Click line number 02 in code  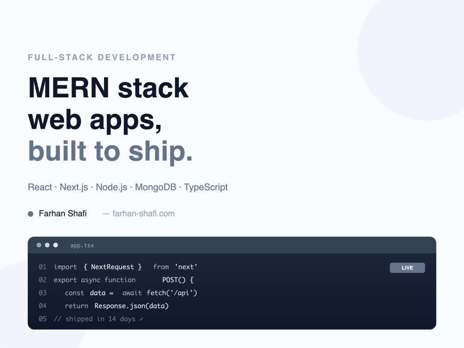pos(43,280)
